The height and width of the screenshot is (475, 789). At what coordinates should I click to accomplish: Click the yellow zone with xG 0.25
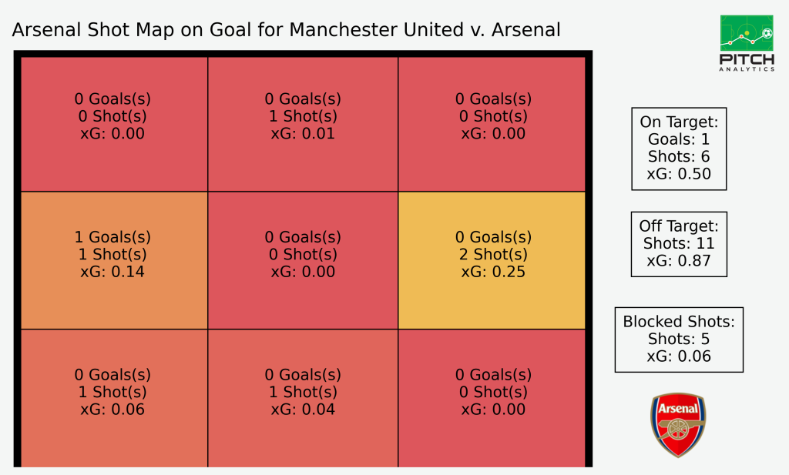(492, 260)
